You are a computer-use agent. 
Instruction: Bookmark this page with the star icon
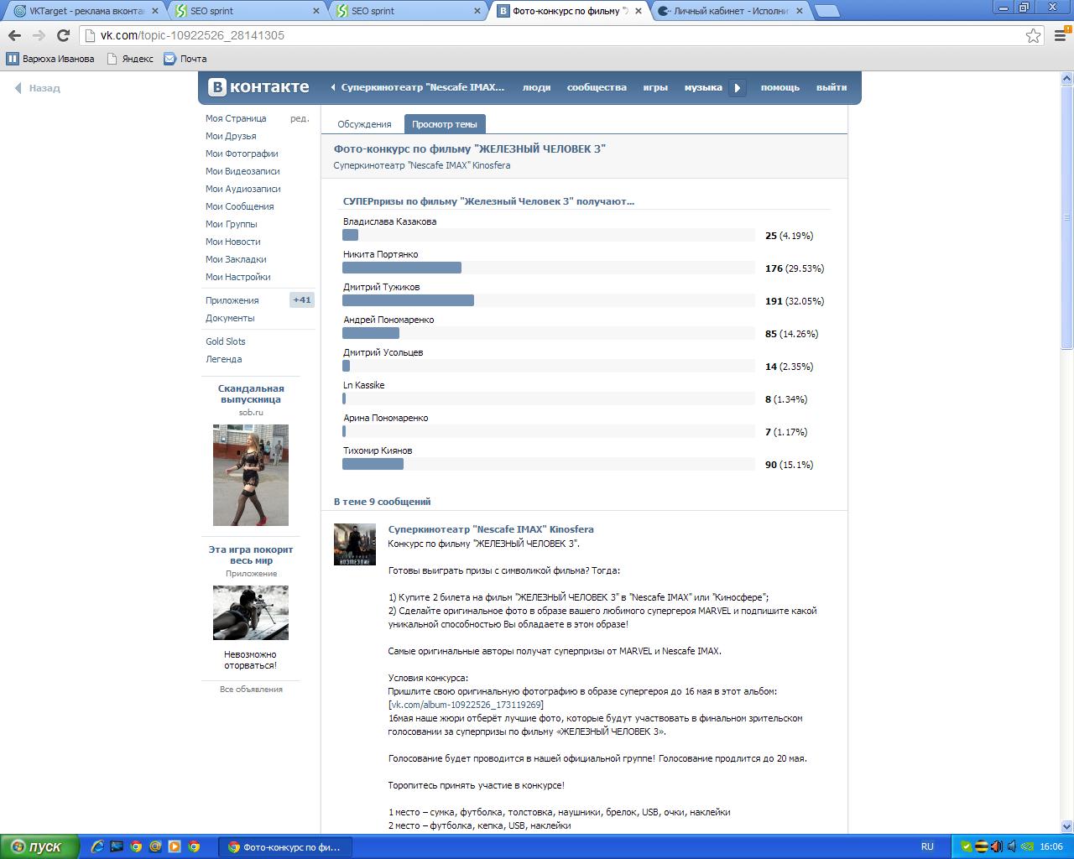(x=1034, y=35)
